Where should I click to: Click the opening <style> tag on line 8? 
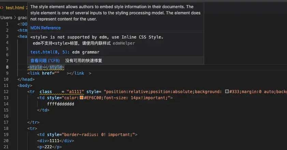tap(36, 67)
